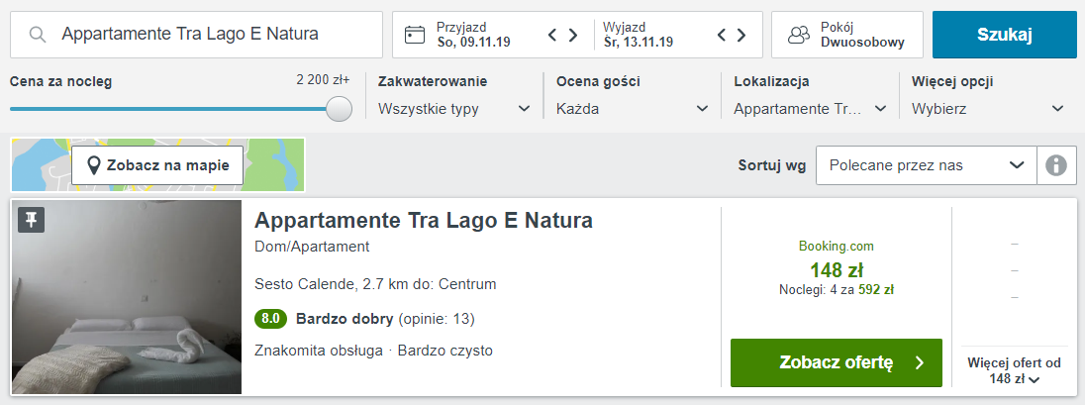This screenshot has width=1085, height=405.
Task: Click the green Zobacz ofertę button
Action: pyautogui.click(x=837, y=362)
